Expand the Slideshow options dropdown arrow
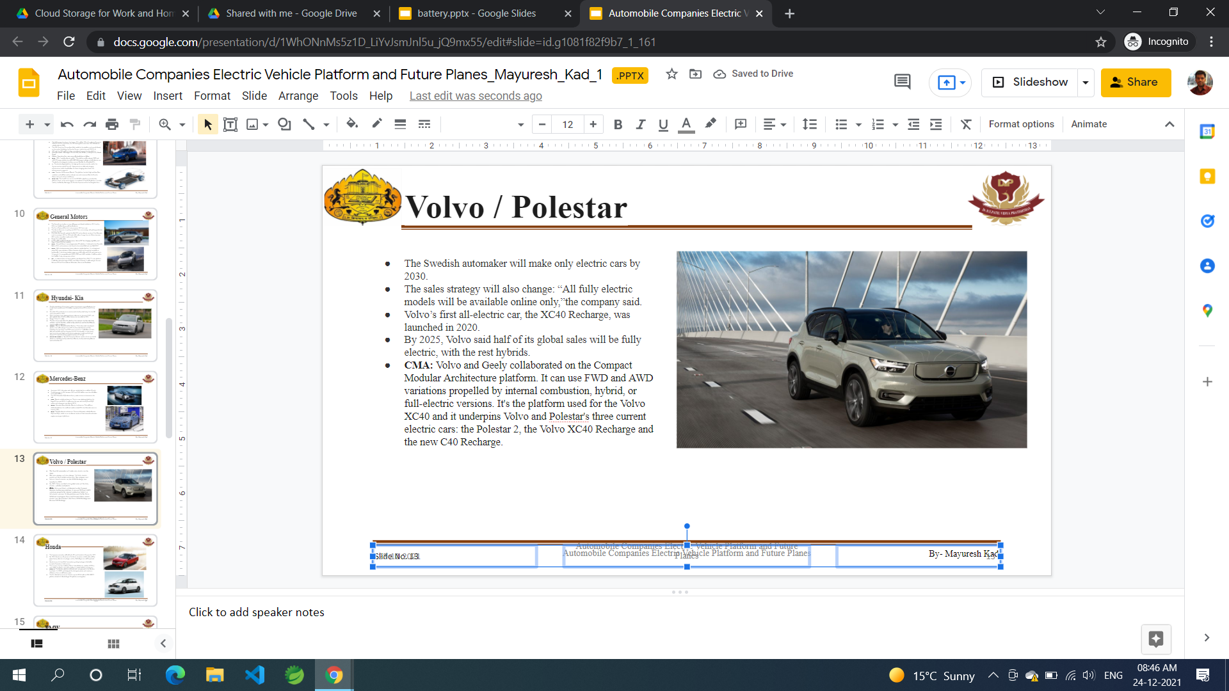Screen dimensions: 1229x691 (1086, 83)
